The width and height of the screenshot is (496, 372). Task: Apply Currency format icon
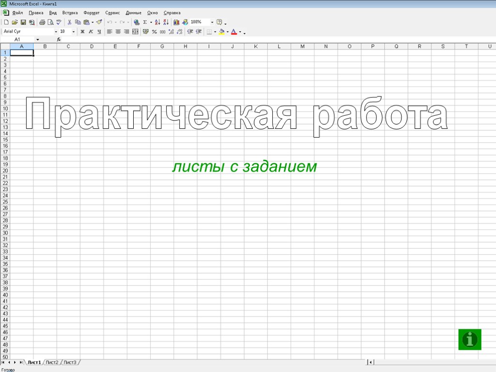(145, 31)
